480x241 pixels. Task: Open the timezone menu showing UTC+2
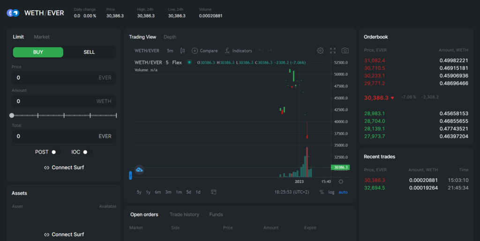pos(292,192)
